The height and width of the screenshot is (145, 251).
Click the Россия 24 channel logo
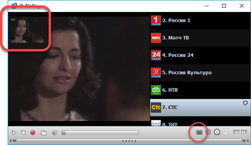156,55
